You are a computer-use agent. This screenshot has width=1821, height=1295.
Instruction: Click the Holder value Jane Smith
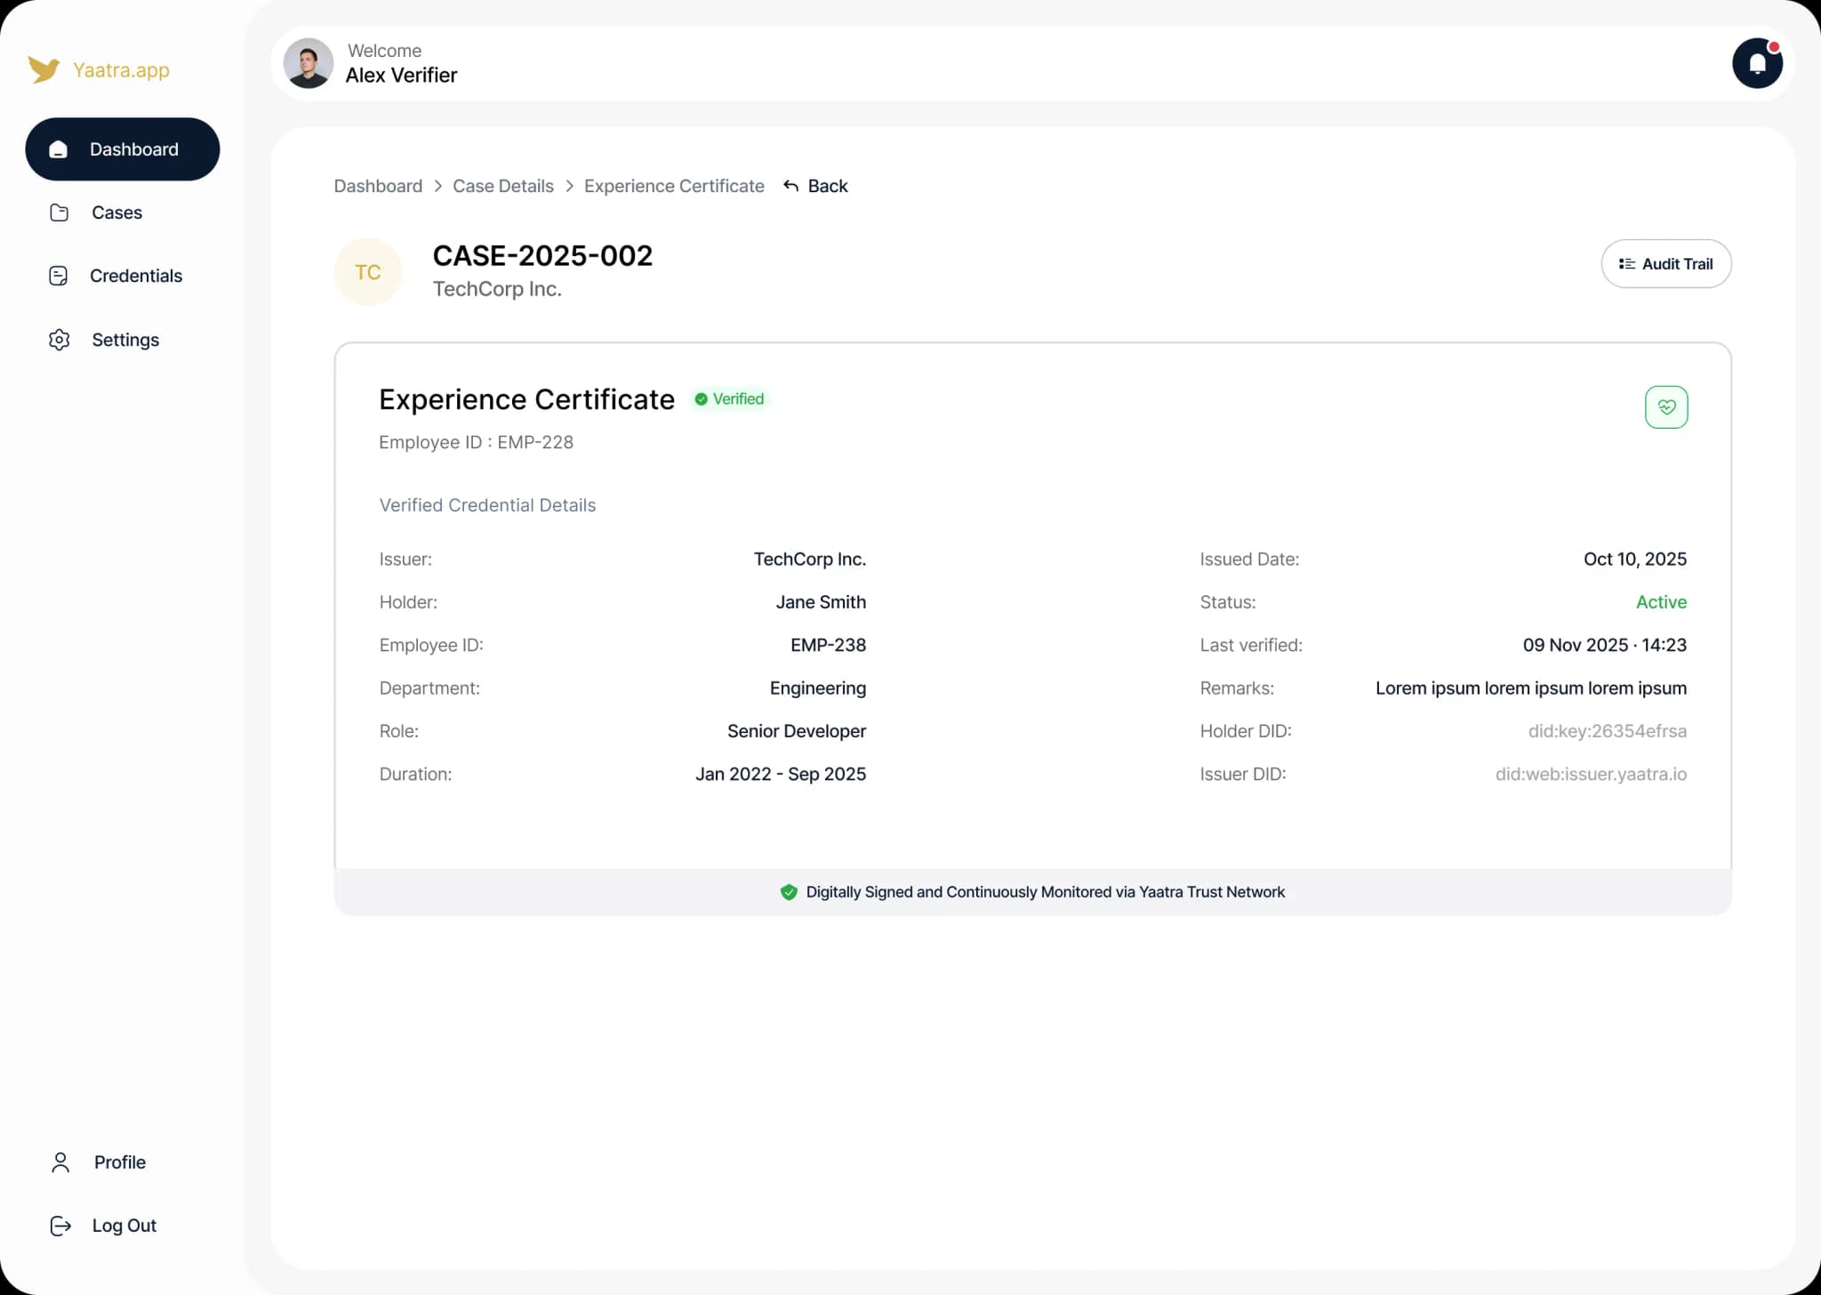[821, 602]
